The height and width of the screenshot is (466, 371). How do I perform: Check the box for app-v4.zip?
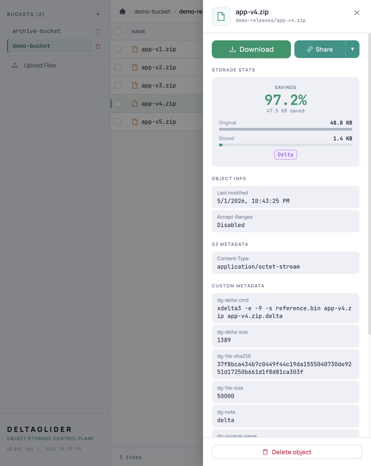point(118,104)
